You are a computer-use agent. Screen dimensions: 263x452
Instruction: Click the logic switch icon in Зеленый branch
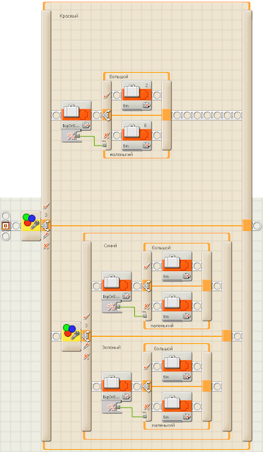[146, 386]
